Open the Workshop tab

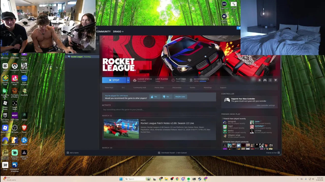[x=207, y=87]
